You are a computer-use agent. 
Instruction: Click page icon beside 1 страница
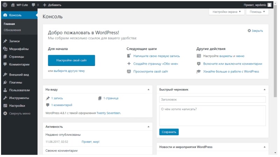point(100,98)
